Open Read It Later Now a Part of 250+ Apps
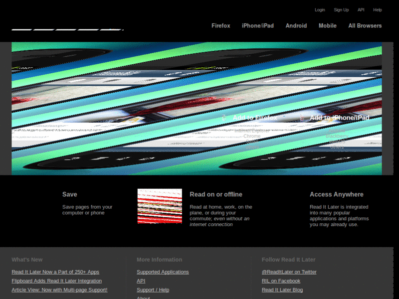 click(55, 272)
